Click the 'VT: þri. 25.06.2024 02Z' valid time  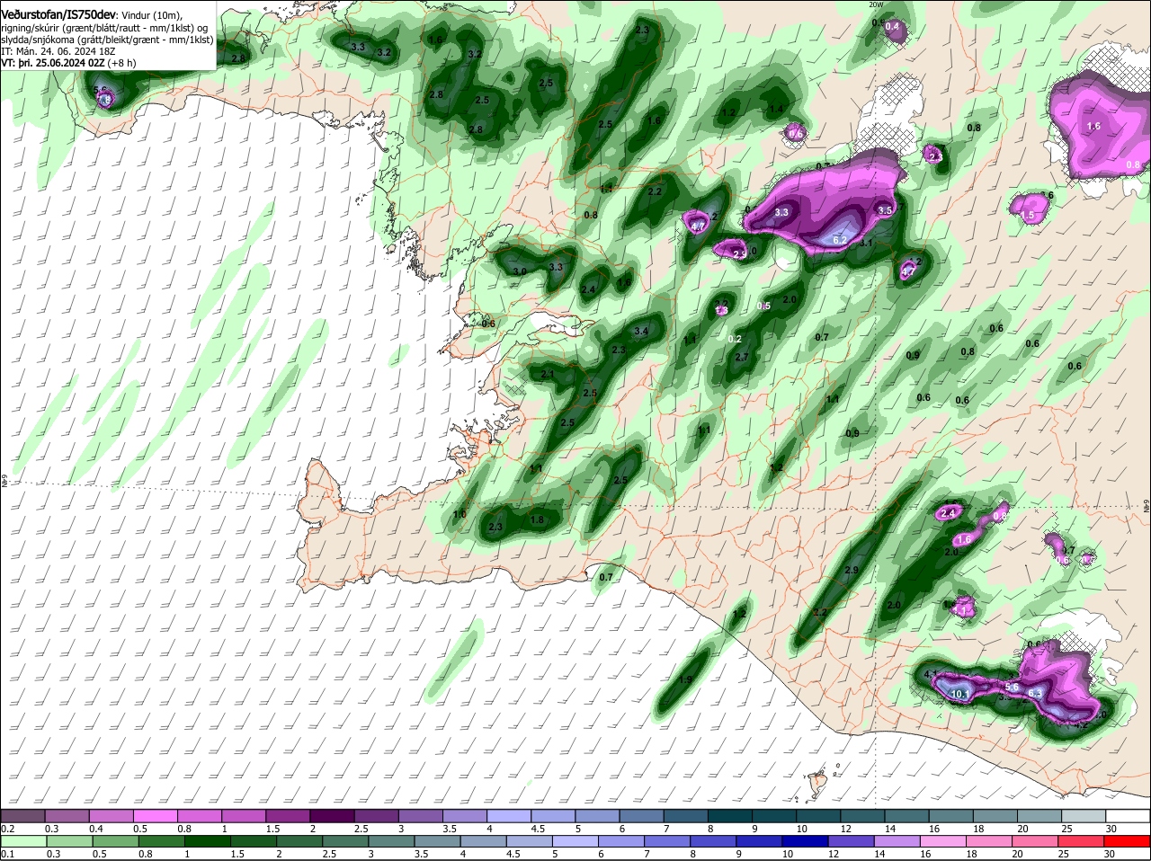[53, 63]
